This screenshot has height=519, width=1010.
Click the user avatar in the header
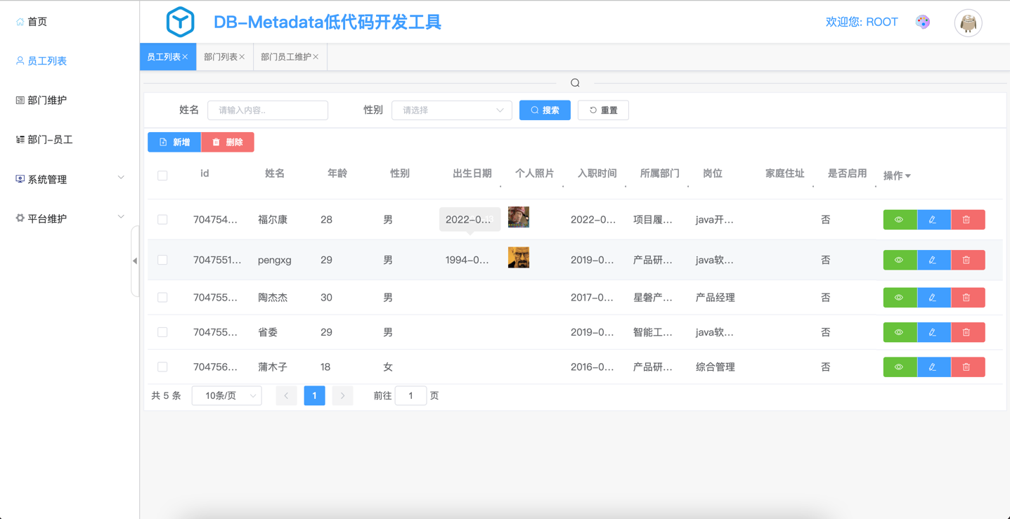[x=968, y=23]
